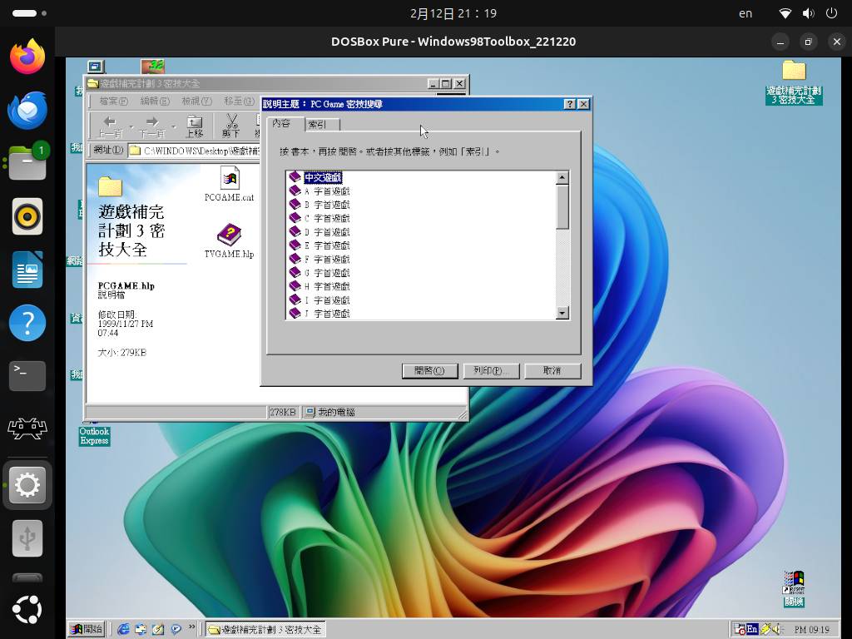Viewport: 852px width, 639px height.
Task: Click the 開啟(O) button
Action: pos(430,370)
